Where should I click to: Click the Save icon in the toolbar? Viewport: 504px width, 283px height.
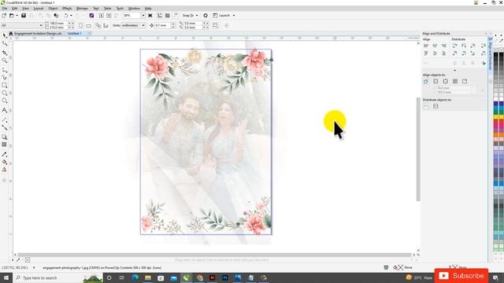(24, 16)
